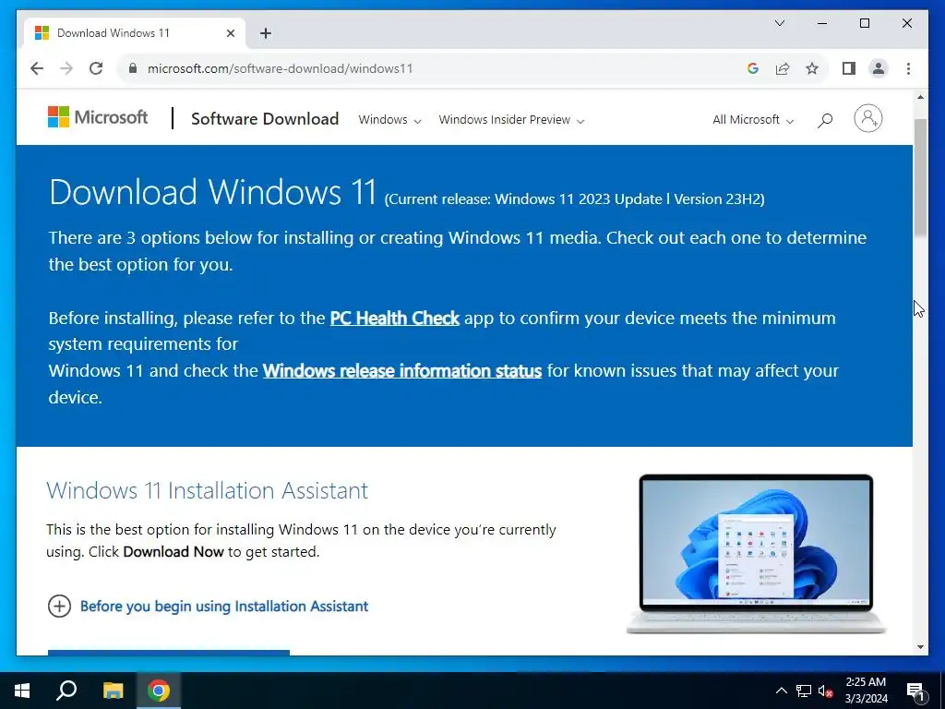The image size is (945, 709).
Task: Click the Download Windows 11 headline
Action: pyautogui.click(x=213, y=192)
